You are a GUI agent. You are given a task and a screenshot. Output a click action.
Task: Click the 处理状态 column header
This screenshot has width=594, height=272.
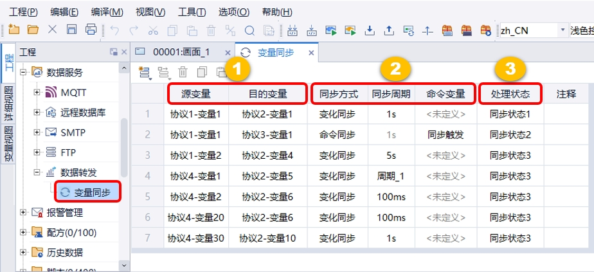point(510,94)
